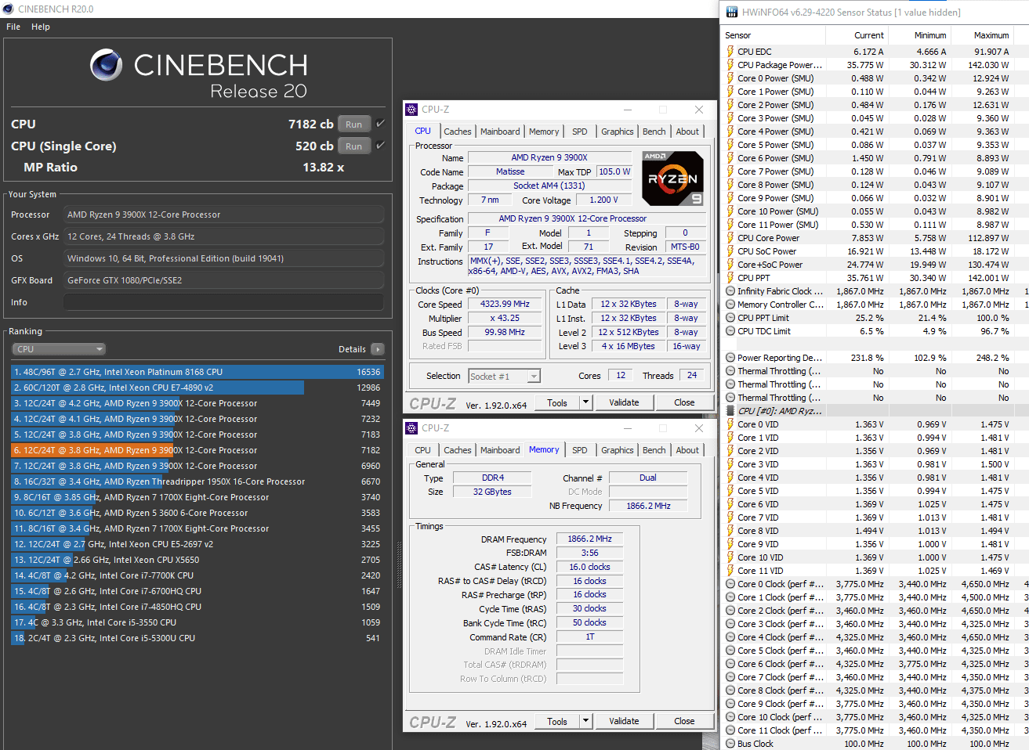Click the CPU EDC lightning sensor icon
The image size is (1029, 750).
(730, 52)
